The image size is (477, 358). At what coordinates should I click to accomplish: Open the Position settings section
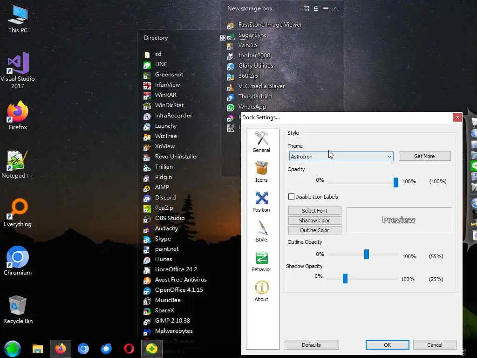[x=261, y=201]
